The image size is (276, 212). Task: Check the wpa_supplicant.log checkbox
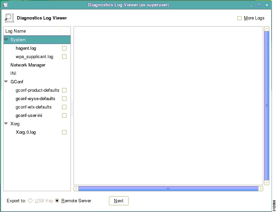[x=64, y=56]
